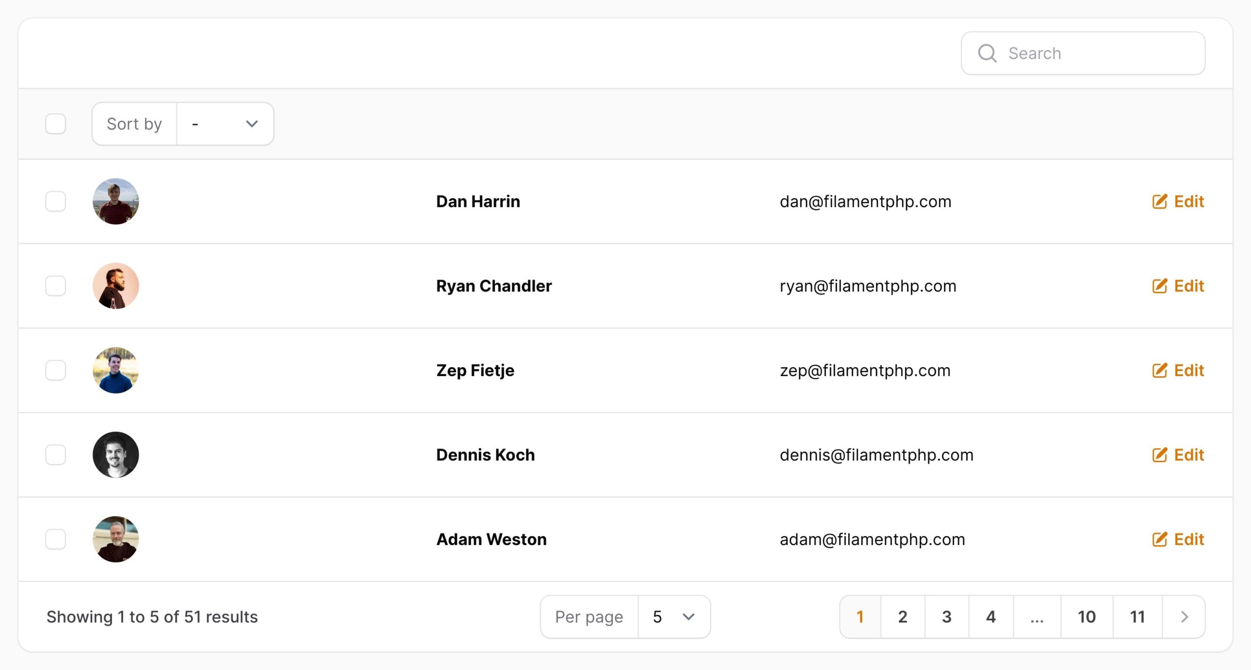1251x670 pixels.
Task: Click the edit pencil icon for Ryan Chandler
Action: point(1159,286)
